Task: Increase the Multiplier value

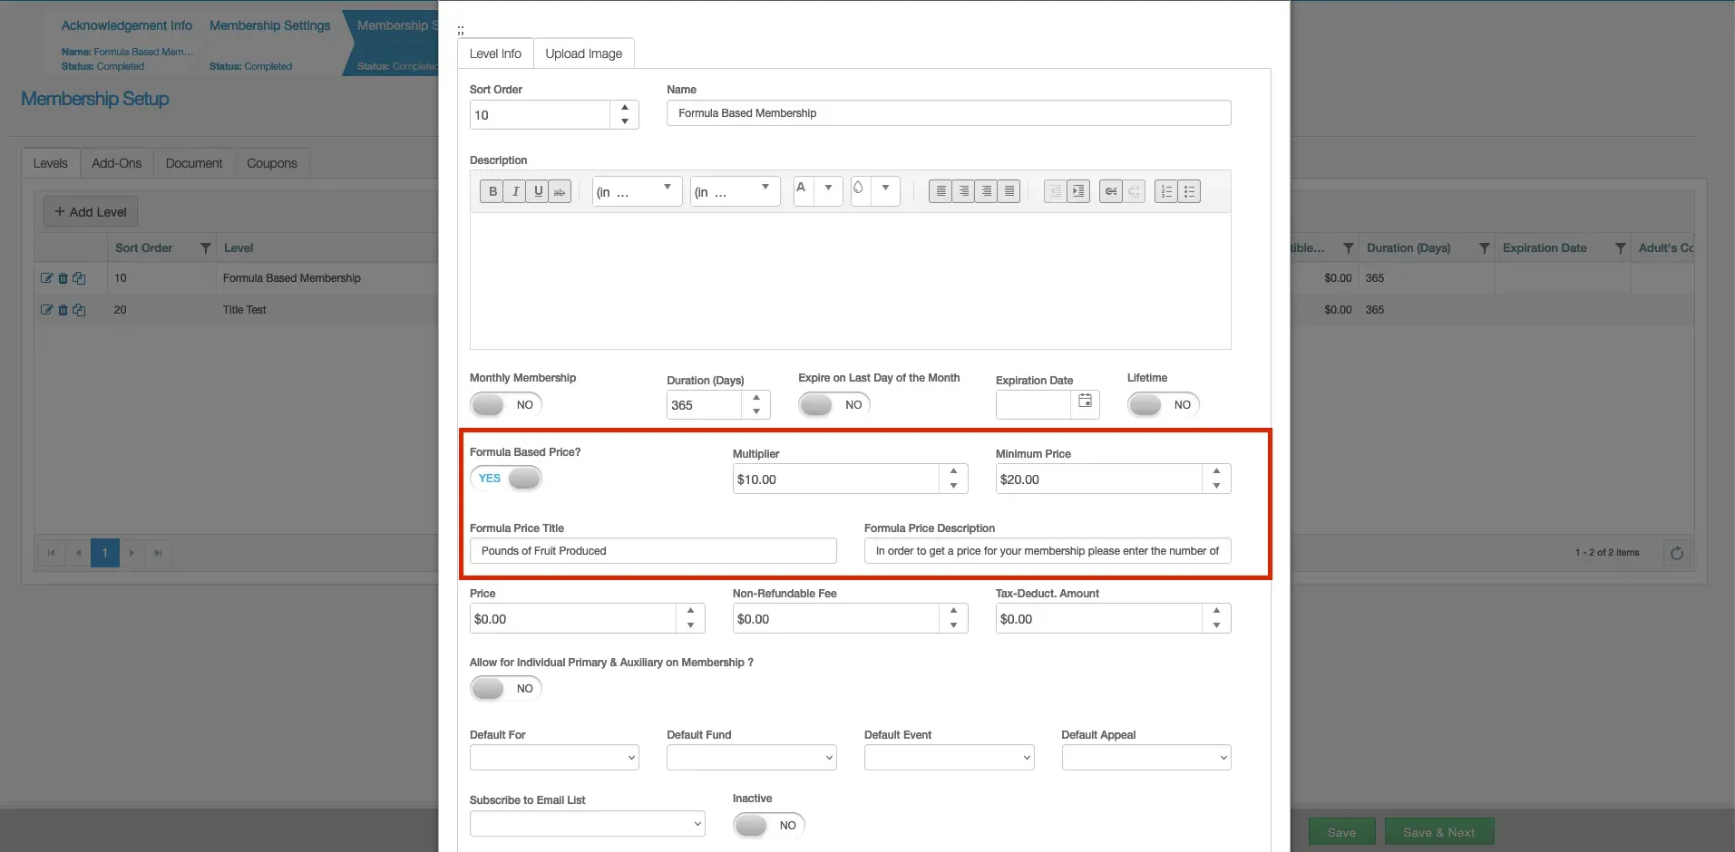Action: coord(953,471)
